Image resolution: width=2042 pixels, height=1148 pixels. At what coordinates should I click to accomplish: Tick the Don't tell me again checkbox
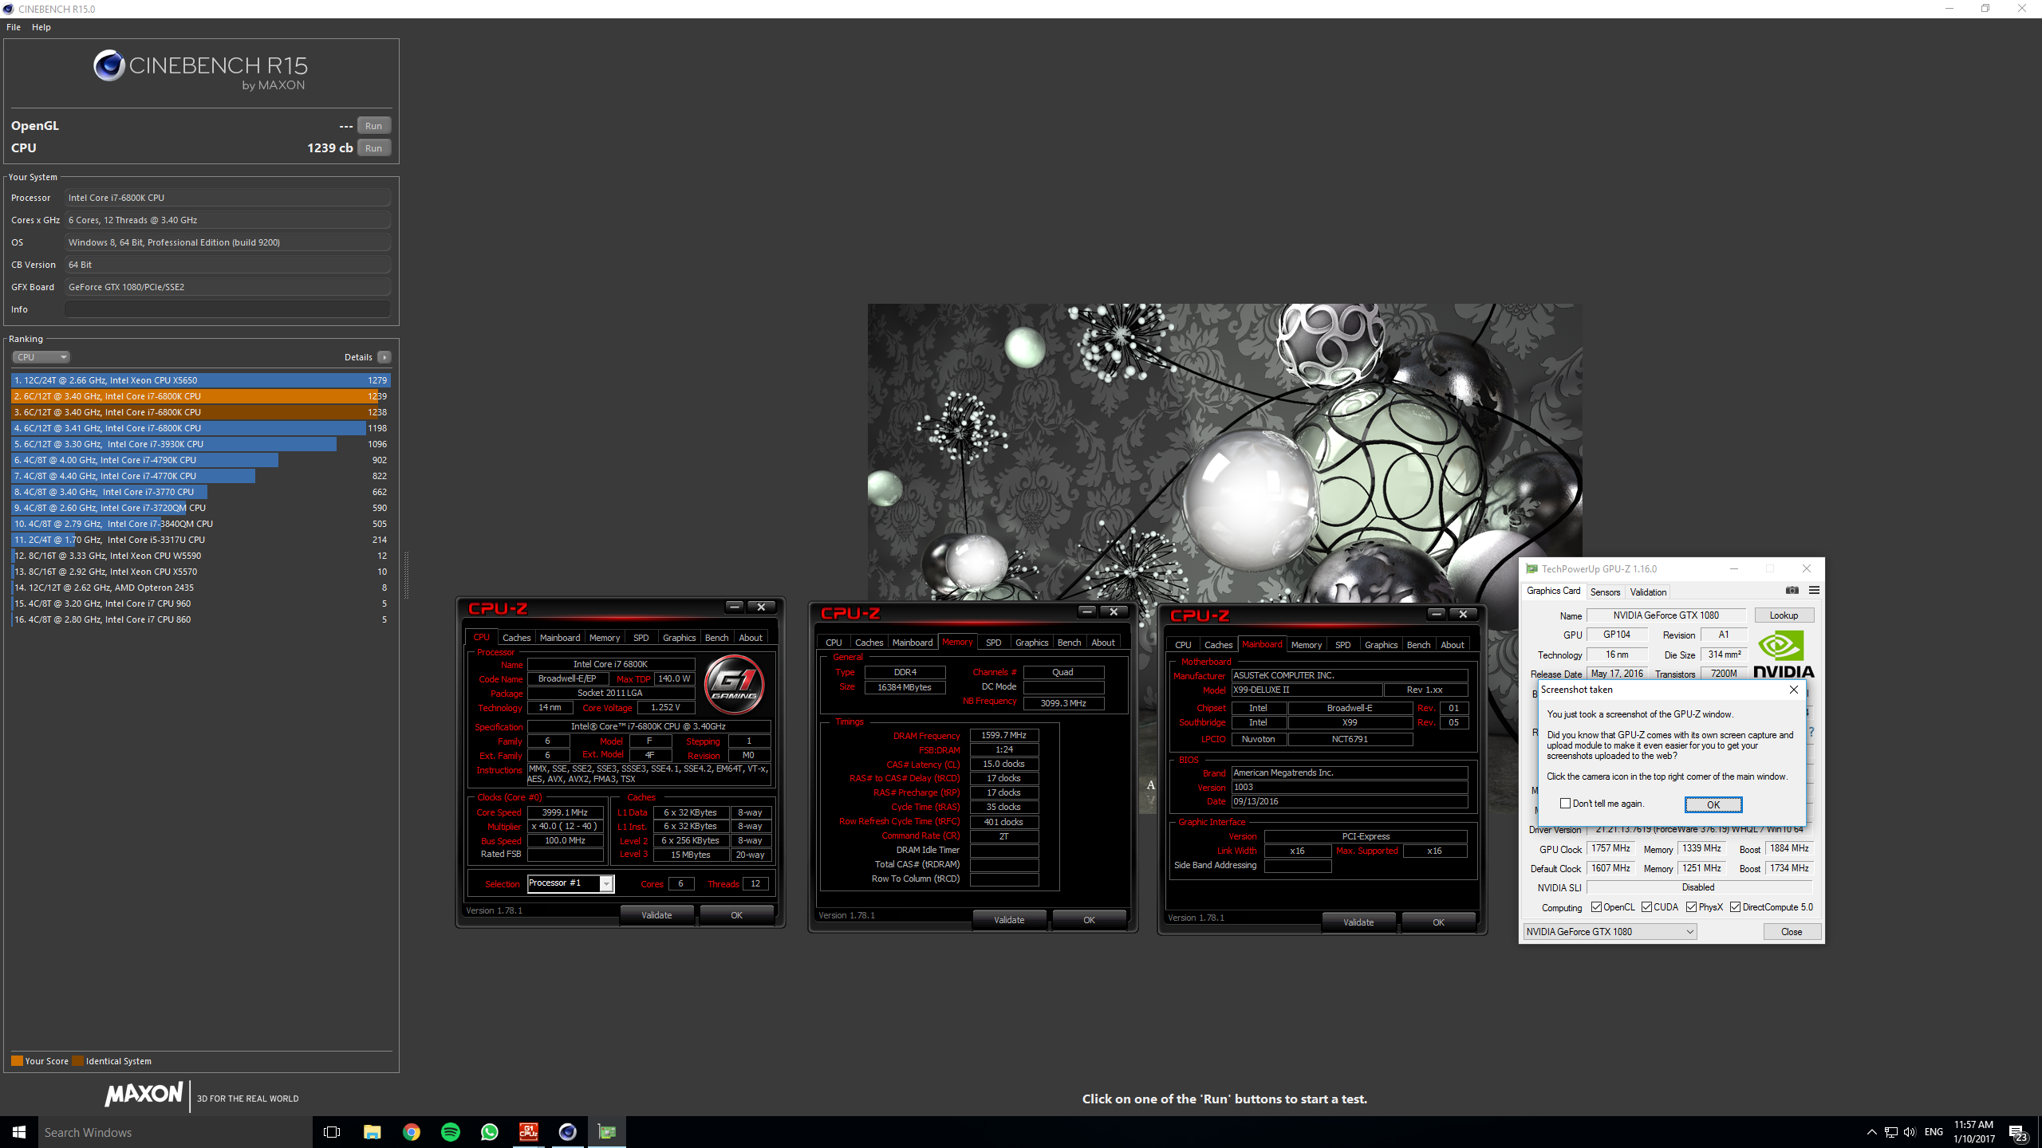click(1565, 804)
